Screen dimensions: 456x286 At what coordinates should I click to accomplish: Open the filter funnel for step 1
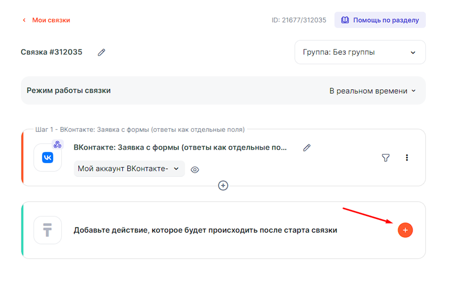point(386,158)
